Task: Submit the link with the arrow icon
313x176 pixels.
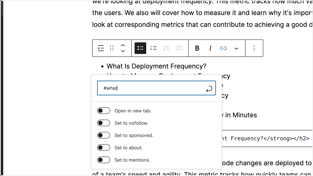Action: (x=209, y=89)
